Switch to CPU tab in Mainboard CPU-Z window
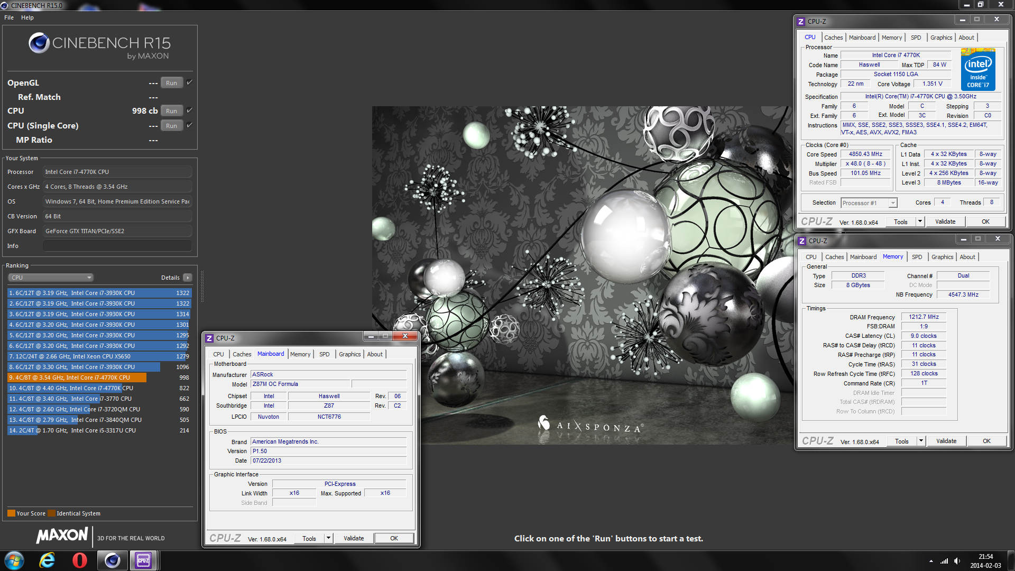The width and height of the screenshot is (1015, 571). pos(218,354)
